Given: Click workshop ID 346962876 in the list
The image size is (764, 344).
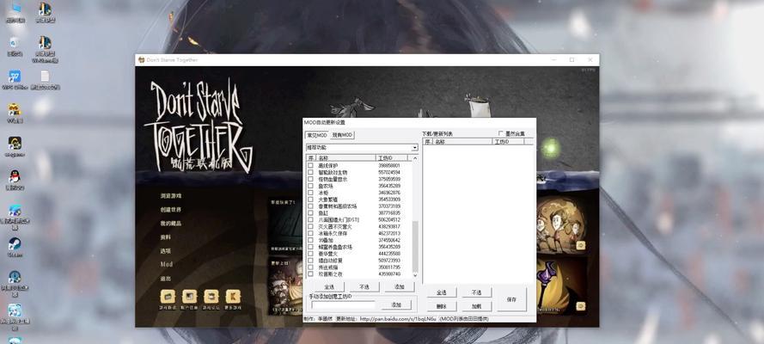Looking at the screenshot, I should 388,193.
